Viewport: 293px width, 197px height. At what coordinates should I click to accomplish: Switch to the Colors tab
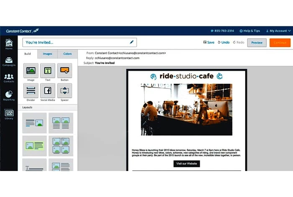67,54
